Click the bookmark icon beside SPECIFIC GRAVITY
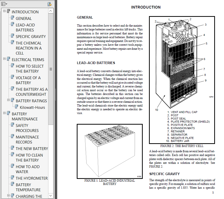The height and width of the screenshot is (199, 224). [x=13, y=36]
